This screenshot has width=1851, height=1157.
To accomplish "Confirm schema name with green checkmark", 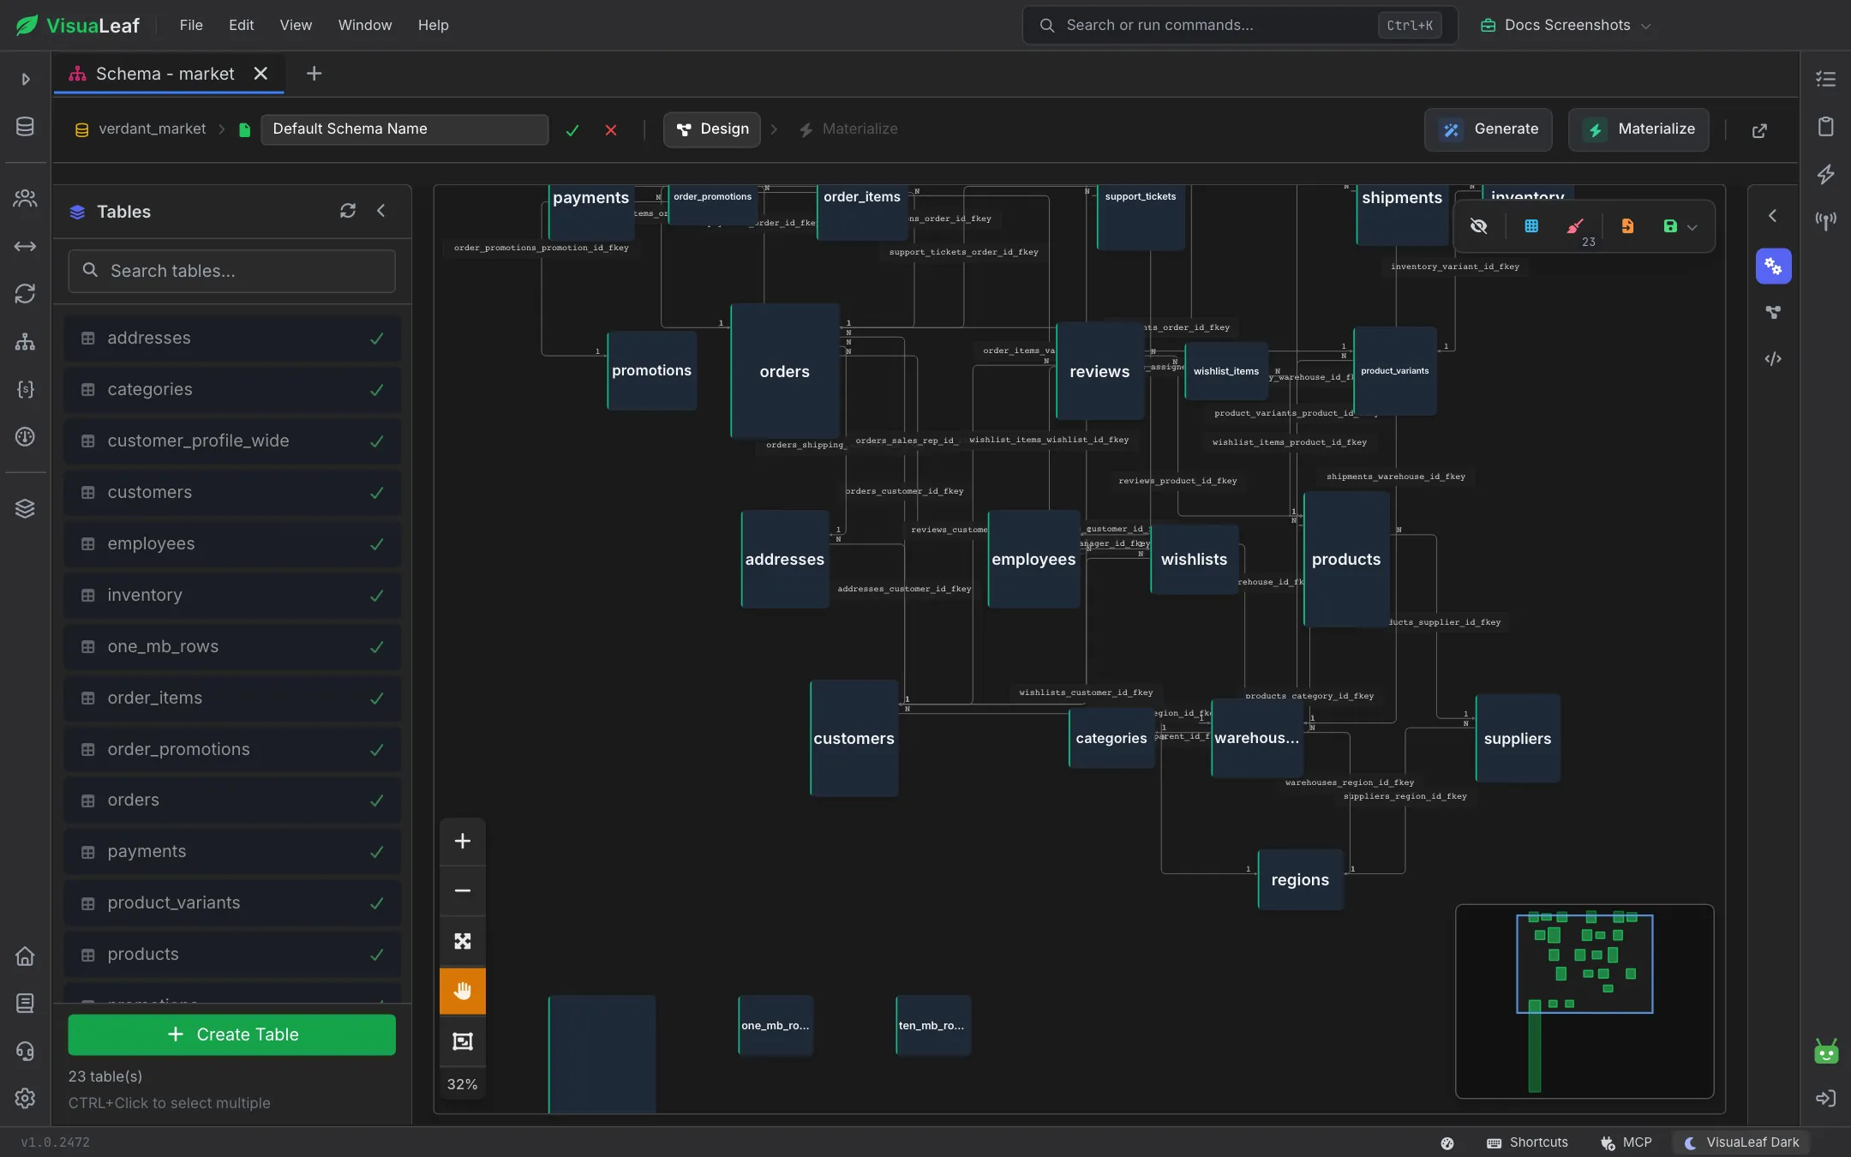I will pyautogui.click(x=572, y=130).
